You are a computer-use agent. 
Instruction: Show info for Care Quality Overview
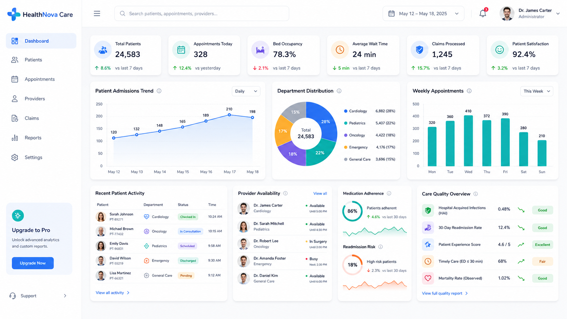[476, 194]
